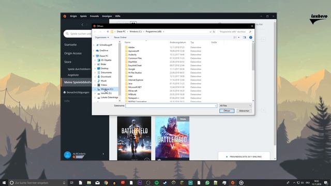Select Downloads in the navigation tree
331x186 pixels.
pos(106,77)
